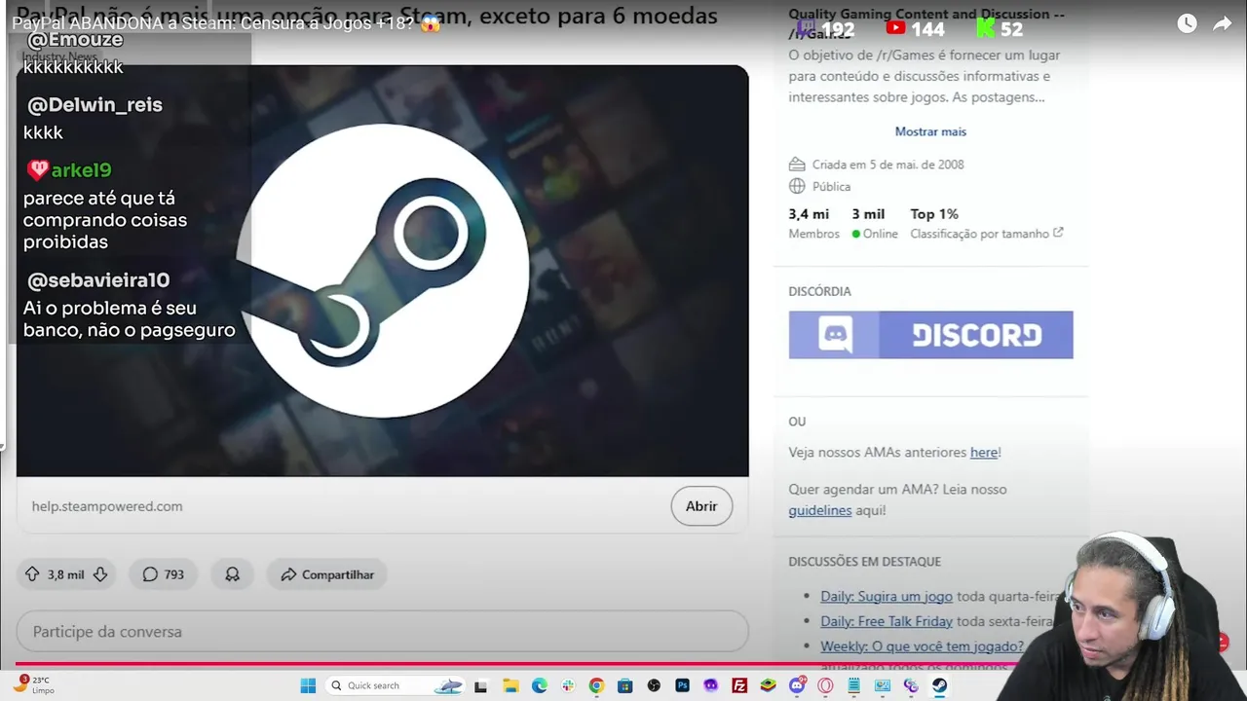Click the award icon button
The height and width of the screenshot is (701, 1247).
pyautogui.click(x=232, y=574)
